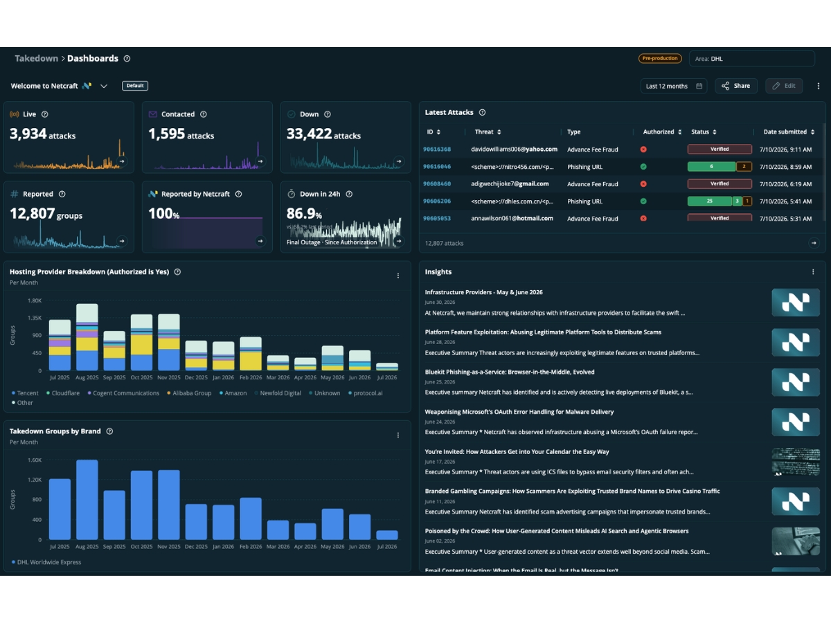Click thumbnail of Poisoned by the Crowd article
Screen dimensions: 831x623
(x=796, y=541)
